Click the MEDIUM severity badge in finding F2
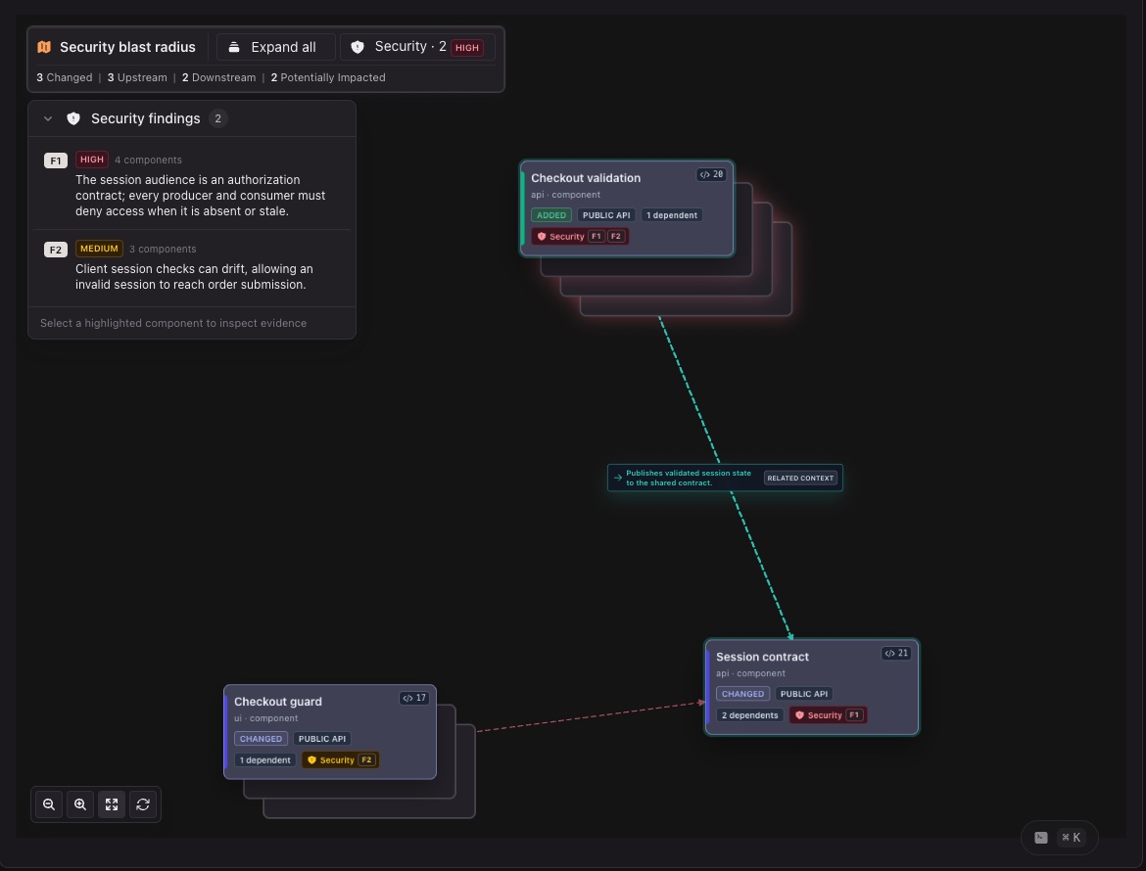Image resolution: width=1146 pixels, height=871 pixels. pyautogui.click(x=99, y=249)
